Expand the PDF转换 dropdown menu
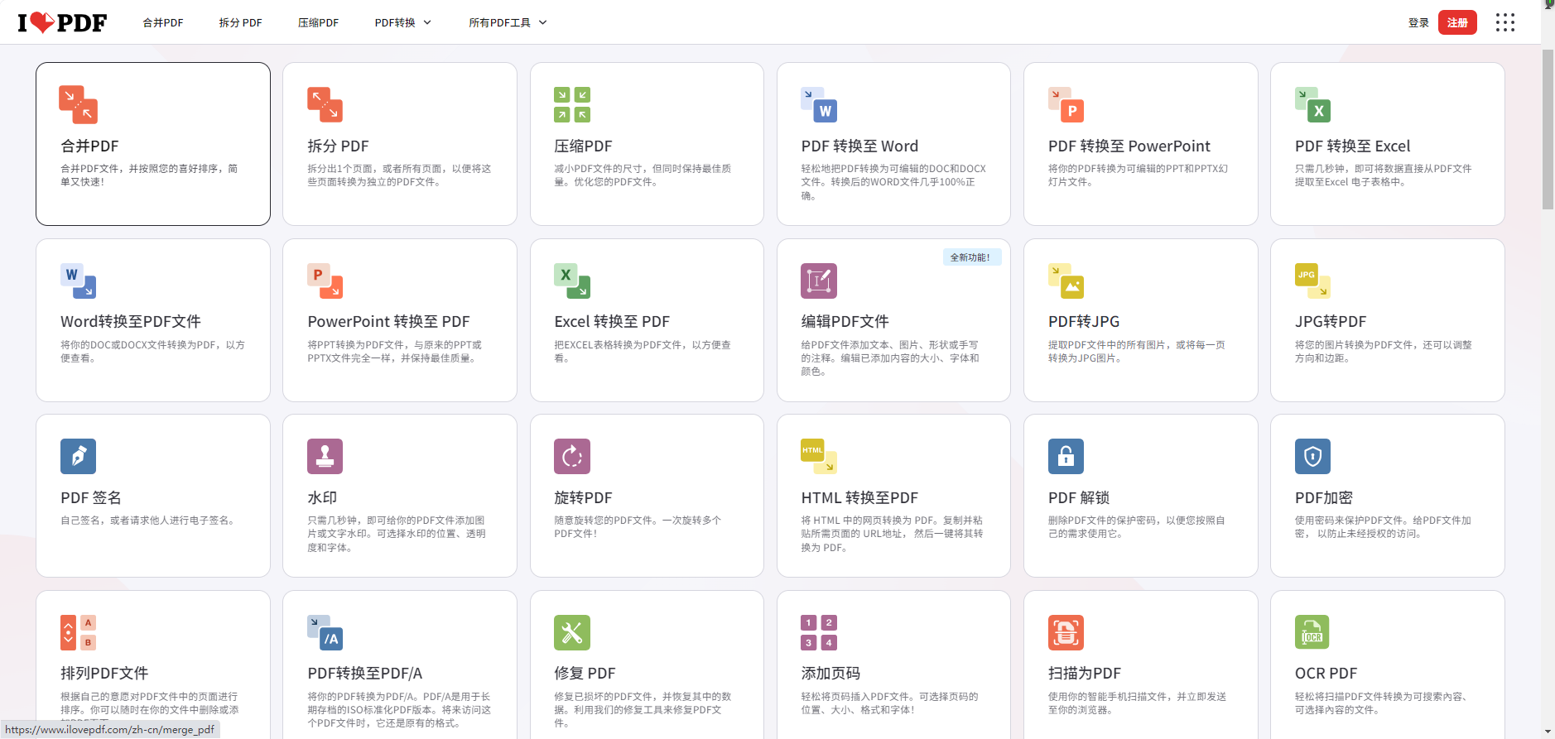This screenshot has height=739, width=1555. [x=402, y=22]
